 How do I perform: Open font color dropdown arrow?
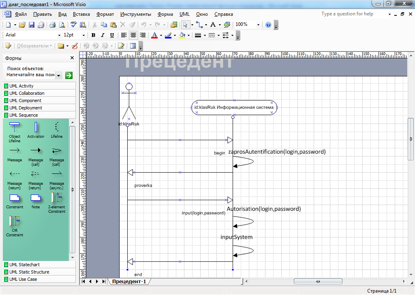click(161, 35)
